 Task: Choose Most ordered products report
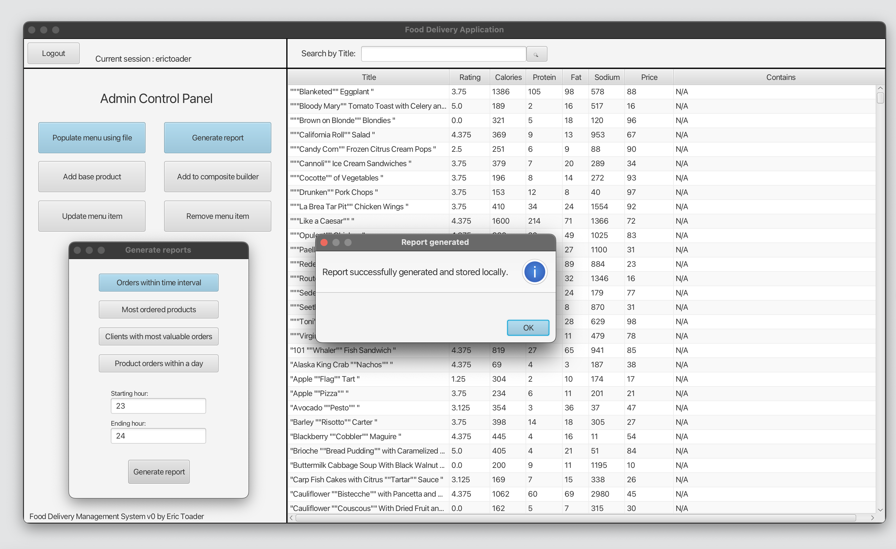[x=158, y=310]
